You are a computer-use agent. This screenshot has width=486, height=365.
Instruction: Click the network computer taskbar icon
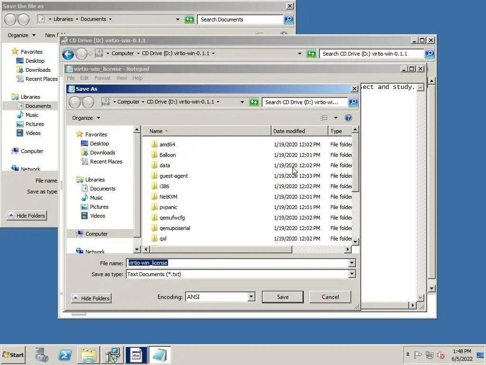[x=112, y=355]
